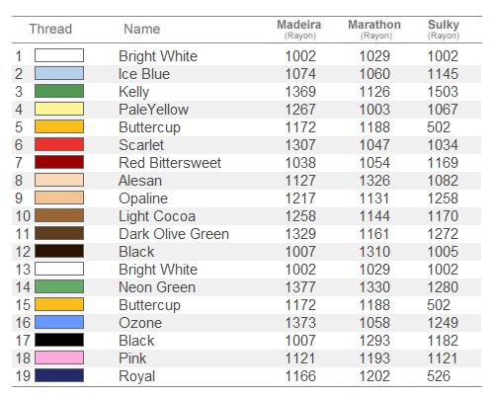Click the Pink thread color swatch
This screenshot has width=494, height=397.
pyautogui.click(x=59, y=357)
